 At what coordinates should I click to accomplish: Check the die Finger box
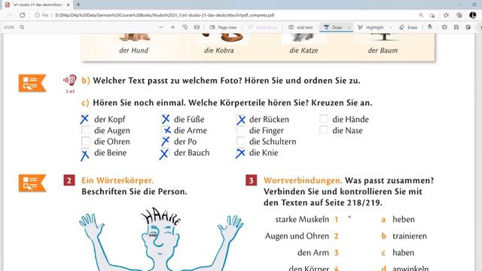241,130
